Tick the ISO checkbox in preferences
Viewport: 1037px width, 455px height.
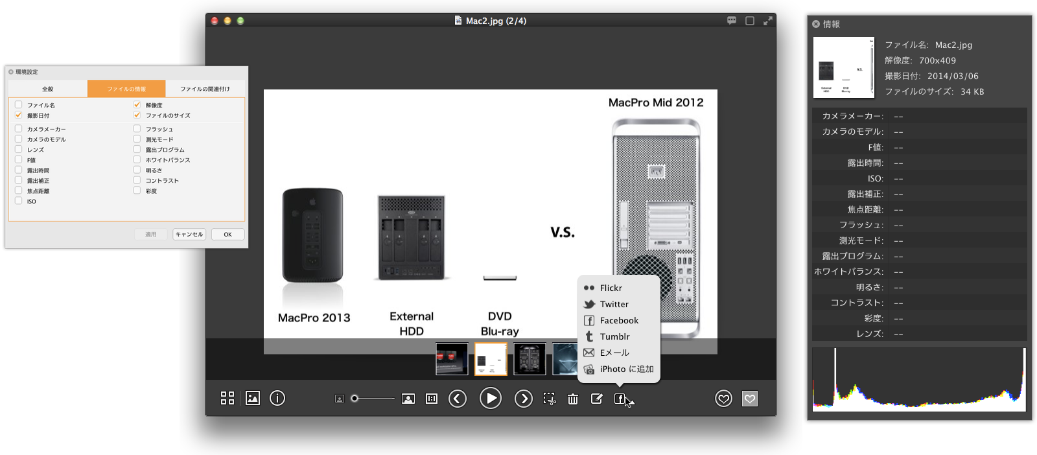[x=19, y=201]
